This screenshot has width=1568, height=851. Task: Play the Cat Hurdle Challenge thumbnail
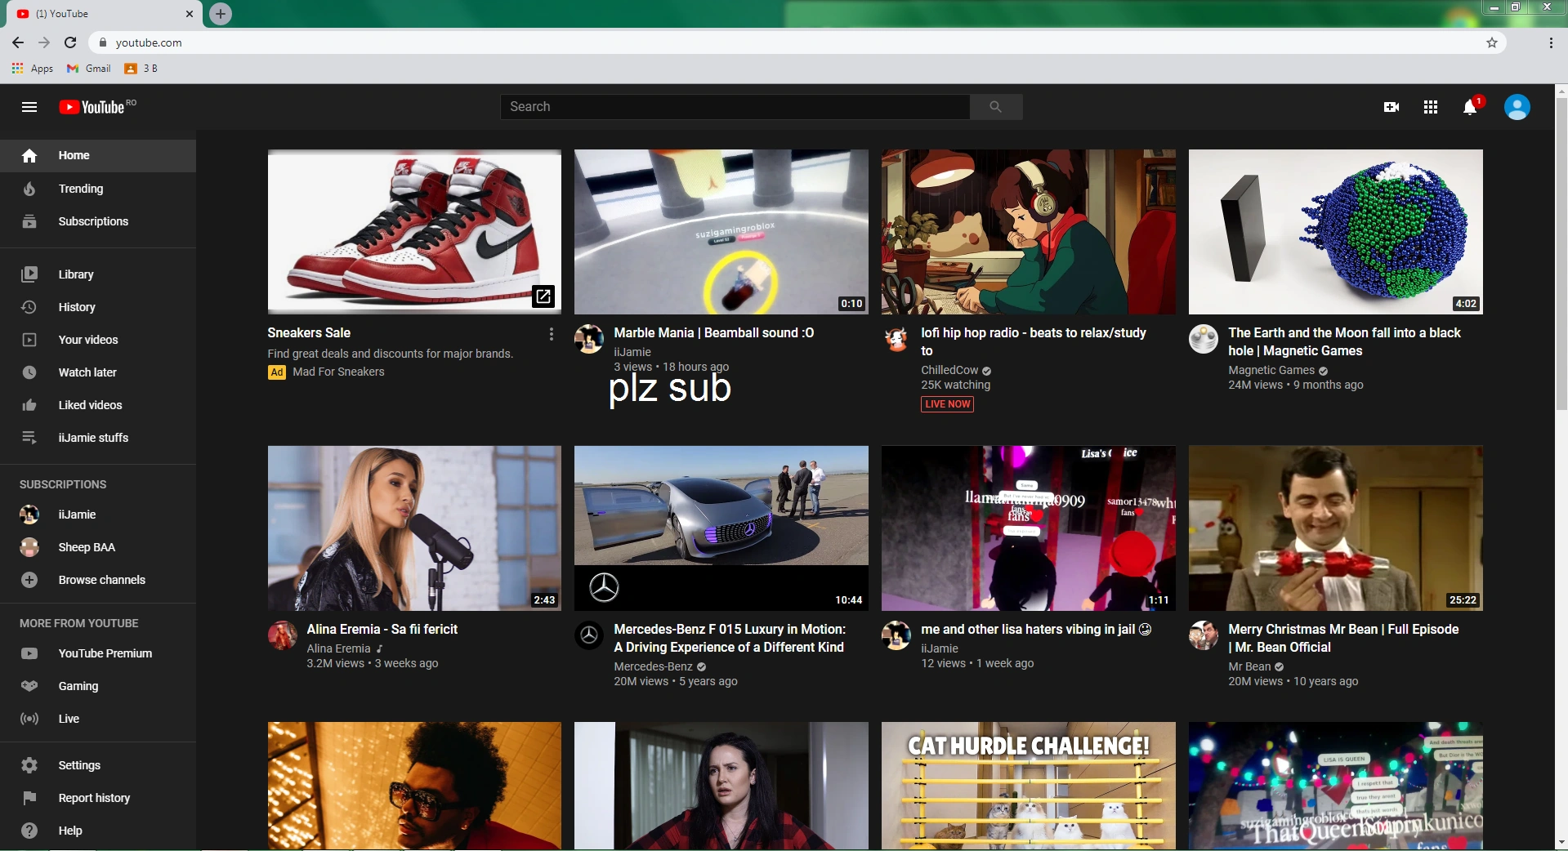(1029, 786)
